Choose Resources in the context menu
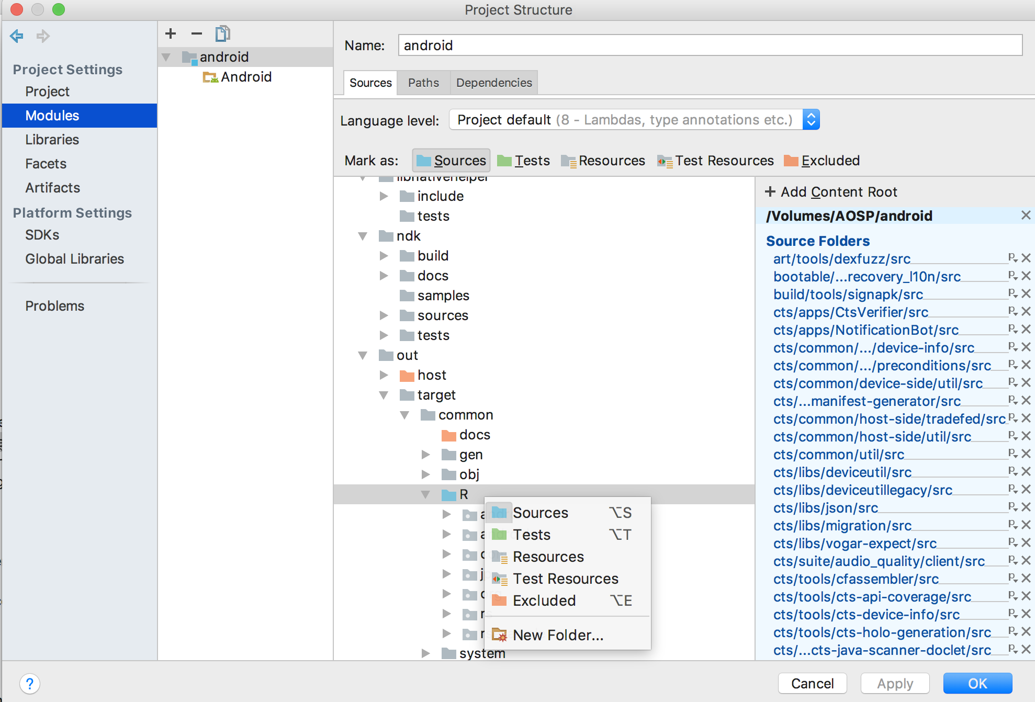The width and height of the screenshot is (1035, 702). (x=568, y=557)
